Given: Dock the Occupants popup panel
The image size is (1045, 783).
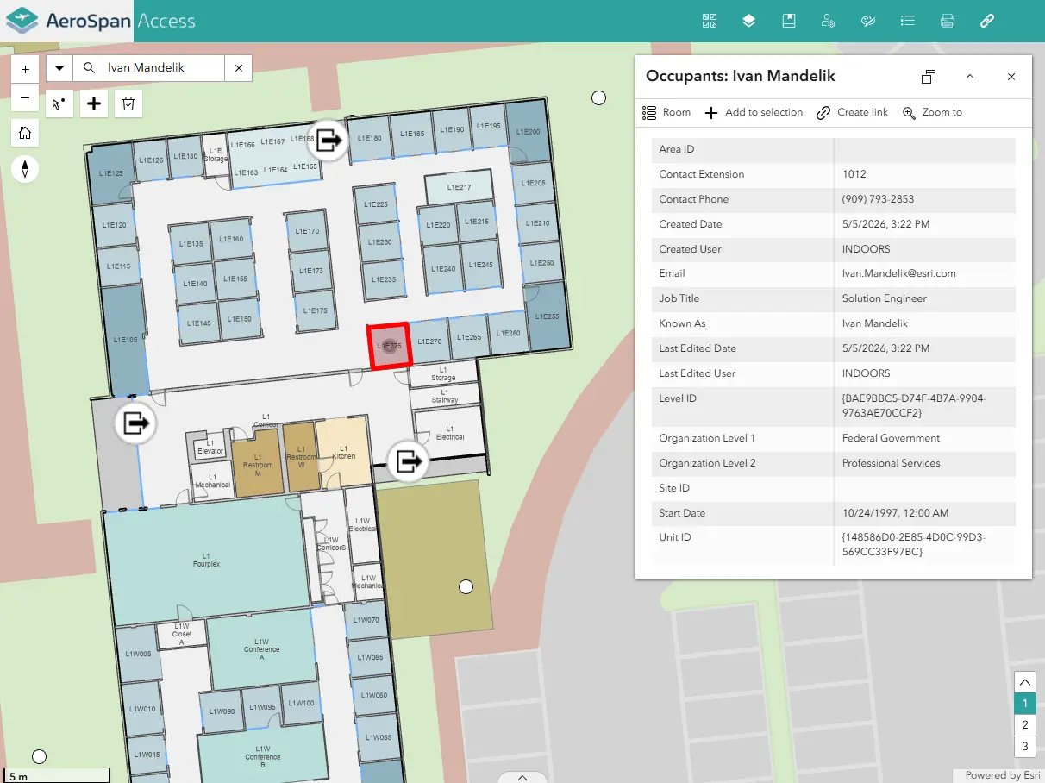Looking at the screenshot, I should 929,77.
